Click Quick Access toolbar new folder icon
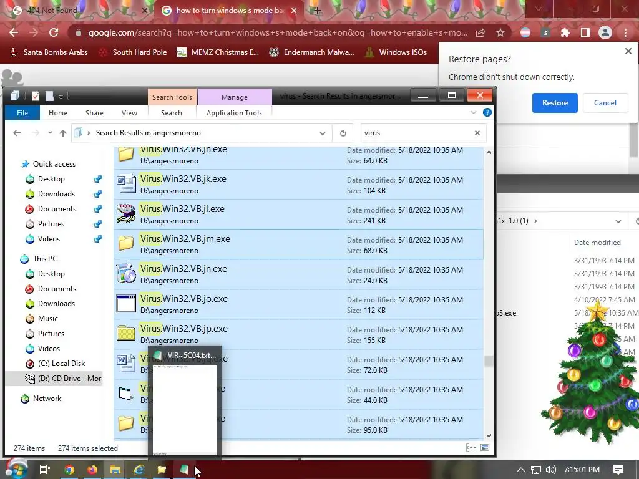 click(x=49, y=96)
